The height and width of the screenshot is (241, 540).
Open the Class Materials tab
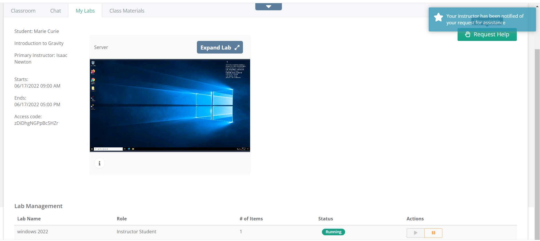click(127, 11)
